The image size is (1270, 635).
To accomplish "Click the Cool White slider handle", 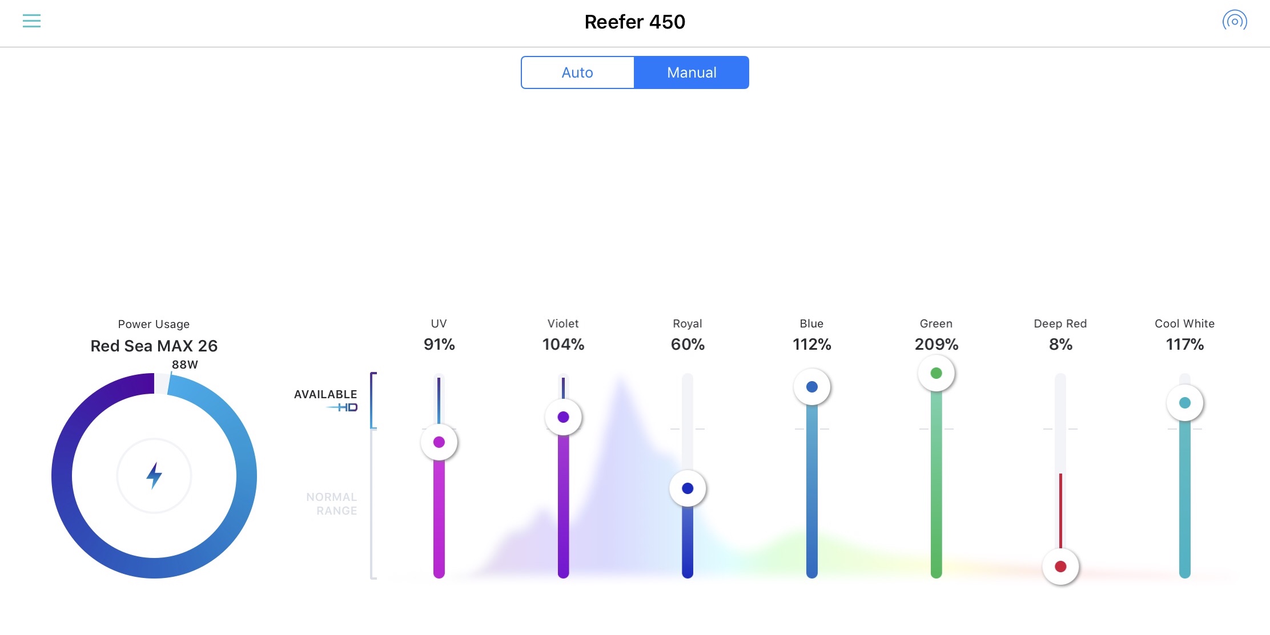I will click(1185, 403).
